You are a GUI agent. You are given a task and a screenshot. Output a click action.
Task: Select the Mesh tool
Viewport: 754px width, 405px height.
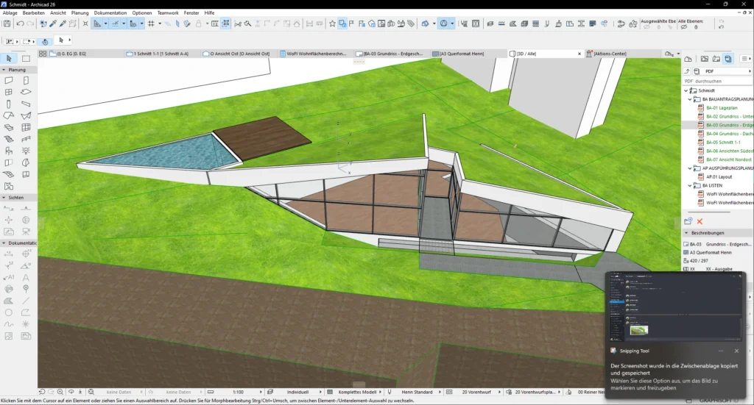tap(9, 174)
